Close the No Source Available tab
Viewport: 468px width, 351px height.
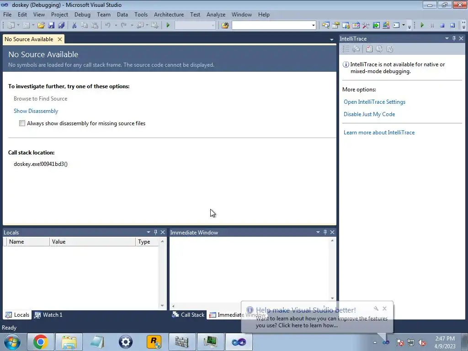click(x=60, y=39)
